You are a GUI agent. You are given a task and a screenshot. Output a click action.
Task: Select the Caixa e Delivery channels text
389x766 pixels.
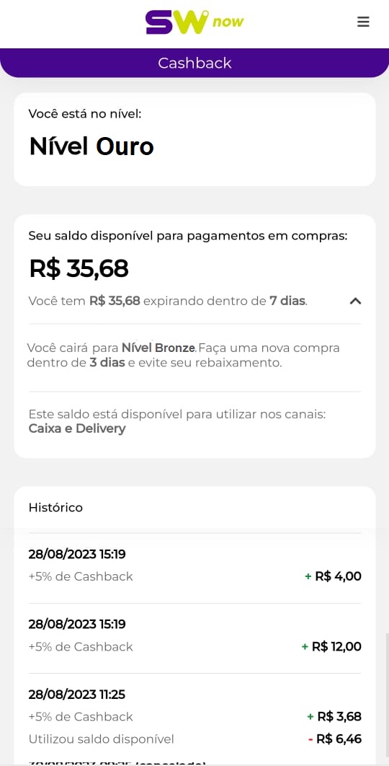77,429
